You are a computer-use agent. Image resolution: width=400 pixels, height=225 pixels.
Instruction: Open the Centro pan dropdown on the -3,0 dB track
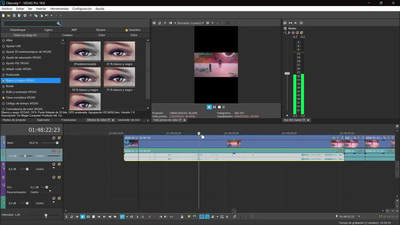[x=53, y=155]
